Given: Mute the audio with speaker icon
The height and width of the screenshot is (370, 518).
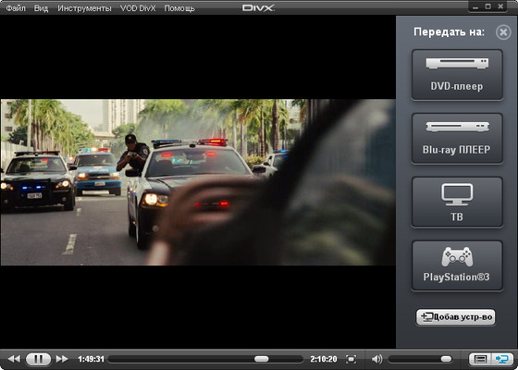Looking at the screenshot, I should click(x=377, y=359).
